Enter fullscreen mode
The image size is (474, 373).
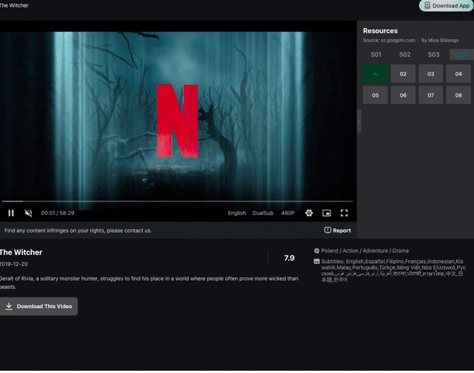344,214
